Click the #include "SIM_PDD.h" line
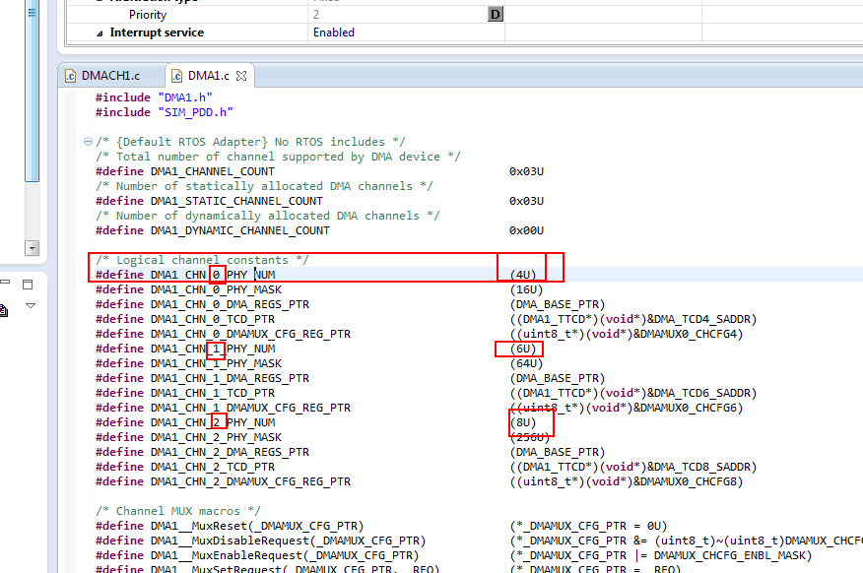 click(x=164, y=112)
